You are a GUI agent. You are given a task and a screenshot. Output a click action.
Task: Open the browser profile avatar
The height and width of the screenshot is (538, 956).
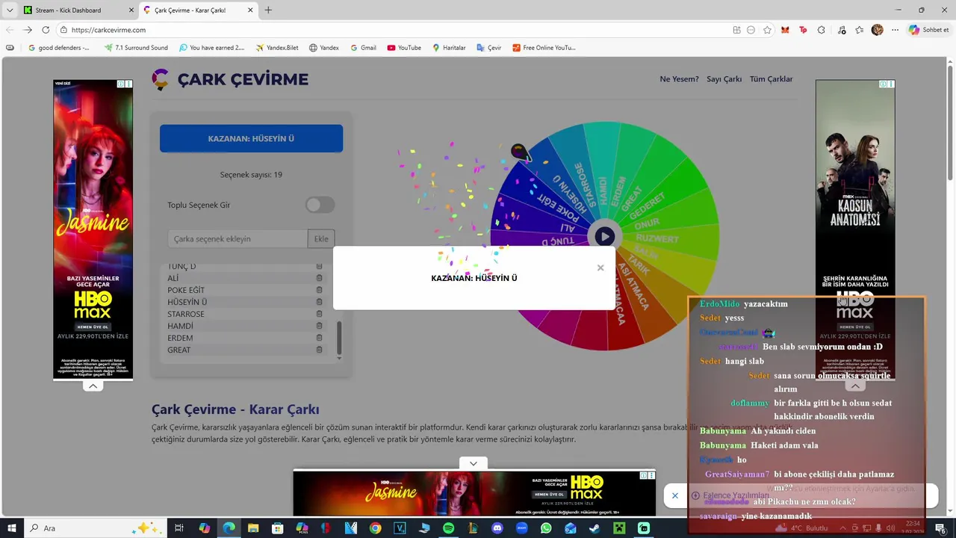point(878,30)
